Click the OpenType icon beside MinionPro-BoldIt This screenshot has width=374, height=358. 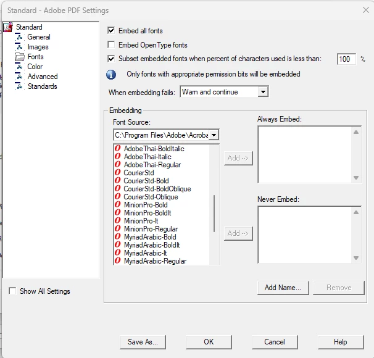[118, 213]
